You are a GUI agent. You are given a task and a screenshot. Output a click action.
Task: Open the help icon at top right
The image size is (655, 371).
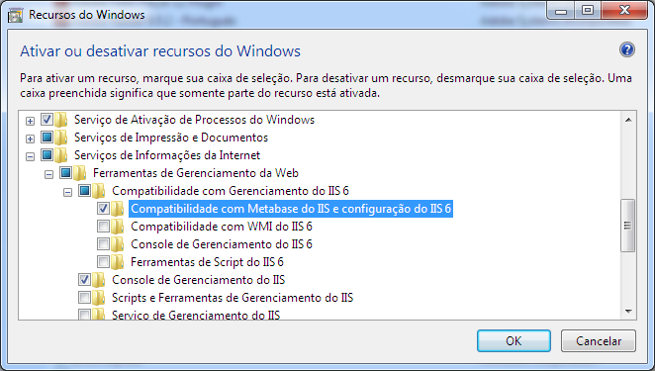point(627,49)
